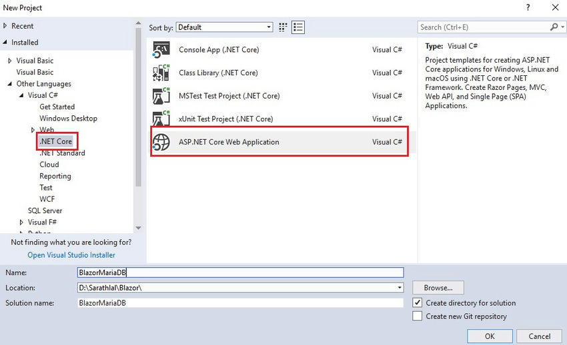Screen dimensions: 567x345
Task: Select the Cloud tree item
Action: pos(49,165)
